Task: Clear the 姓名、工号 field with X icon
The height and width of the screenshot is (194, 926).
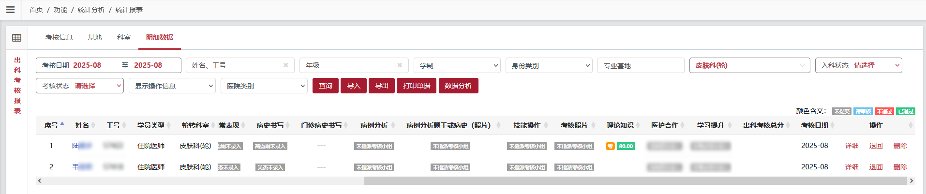Action: tap(285, 65)
